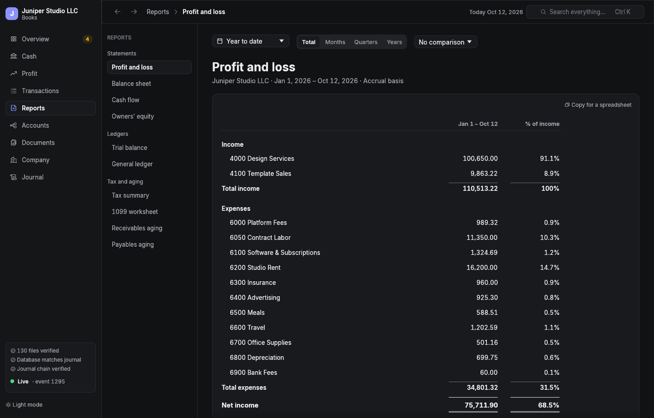Open the Cash flow report
This screenshot has width=654, height=418.
click(149, 100)
